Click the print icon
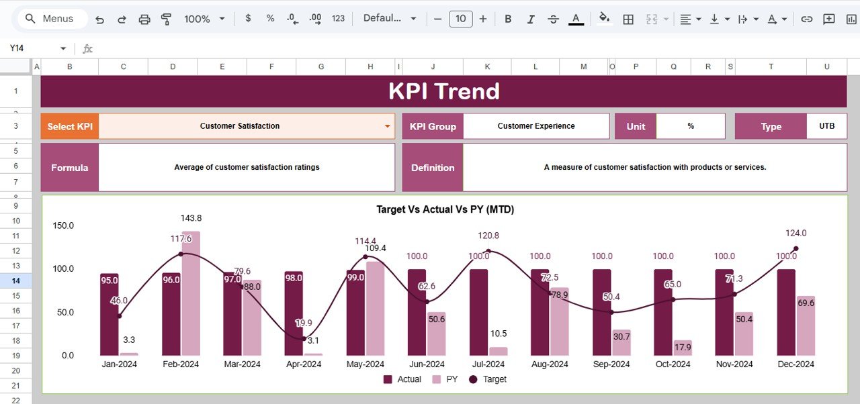860x404 pixels. tap(144, 19)
